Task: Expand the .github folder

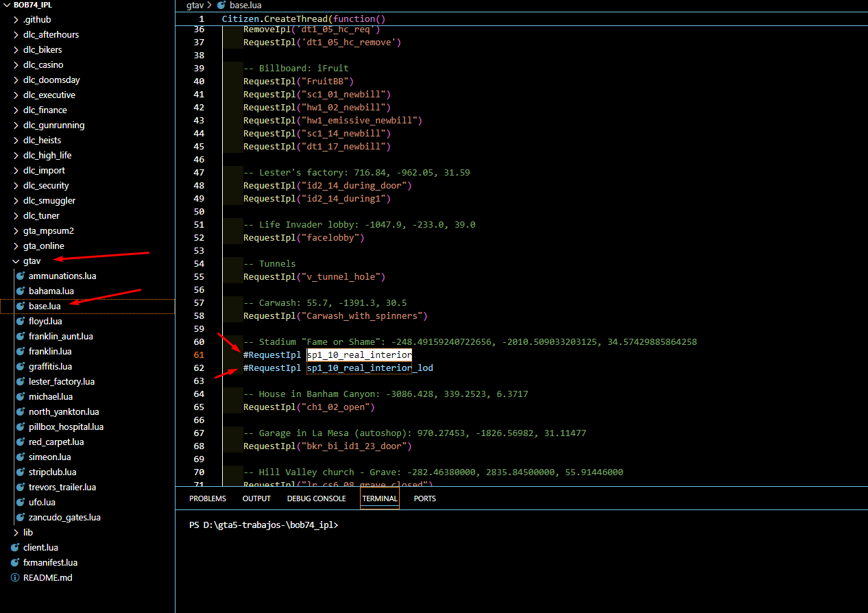Action: coord(16,19)
